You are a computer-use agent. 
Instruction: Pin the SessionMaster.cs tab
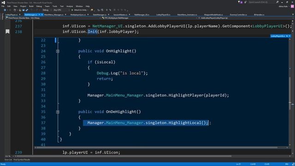coord(130,14)
